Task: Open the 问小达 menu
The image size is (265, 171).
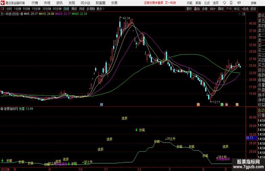Action: coord(85,3)
